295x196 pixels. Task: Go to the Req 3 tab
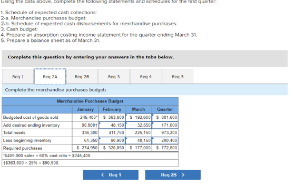point(114,77)
